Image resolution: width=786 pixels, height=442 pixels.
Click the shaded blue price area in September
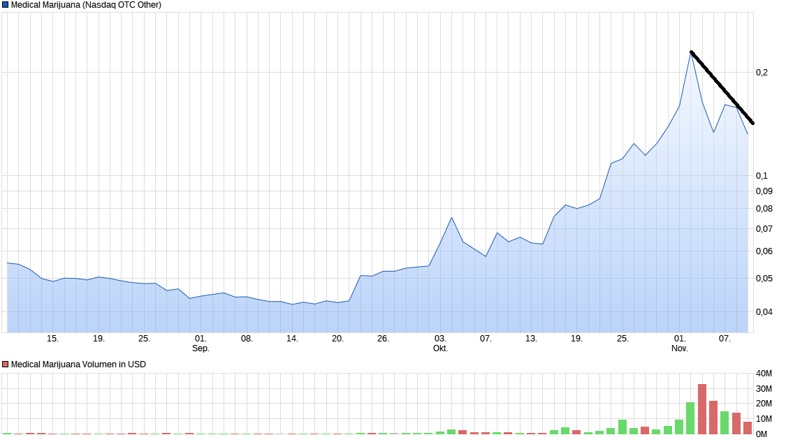click(x=245, y=314)
